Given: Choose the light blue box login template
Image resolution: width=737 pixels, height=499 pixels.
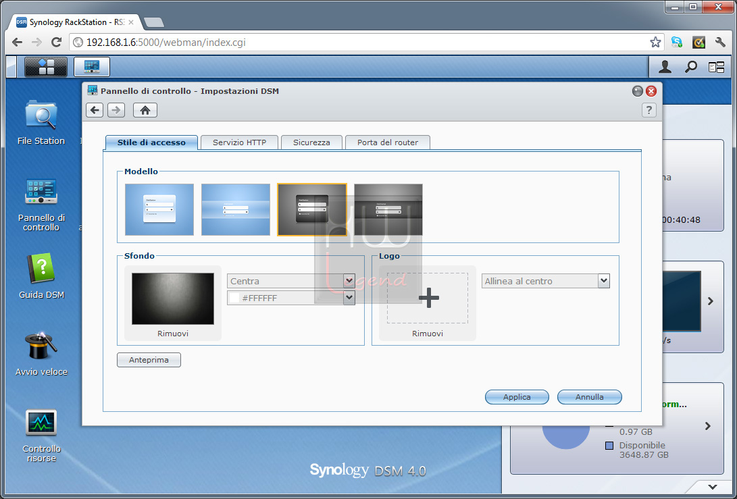Looking at the screenshot, I should click(159, 209).
